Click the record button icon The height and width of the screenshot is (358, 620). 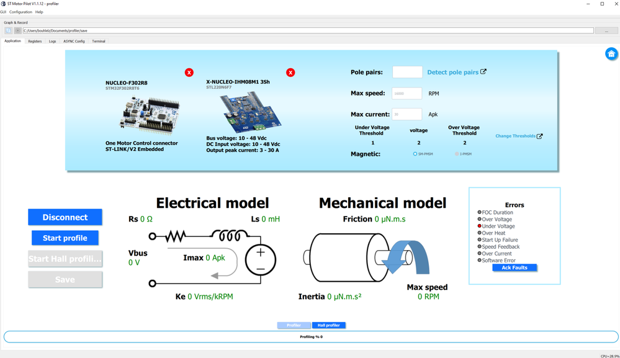[x=17, y=30]
